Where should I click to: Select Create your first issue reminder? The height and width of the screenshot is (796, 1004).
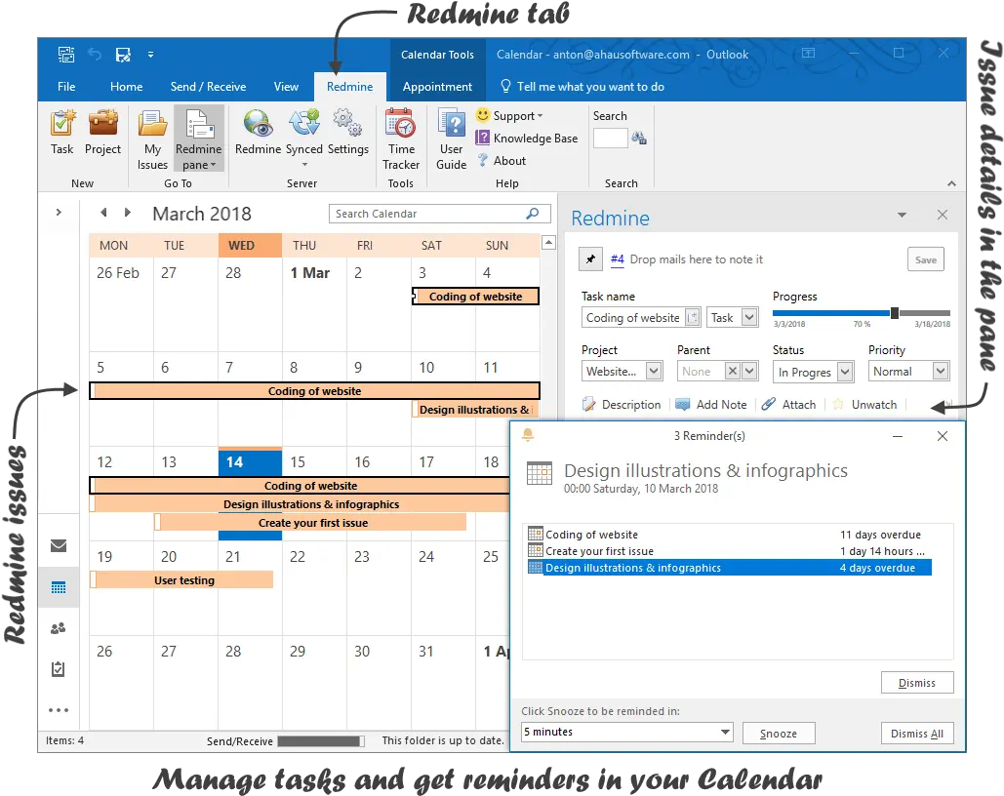coord(729,551)
